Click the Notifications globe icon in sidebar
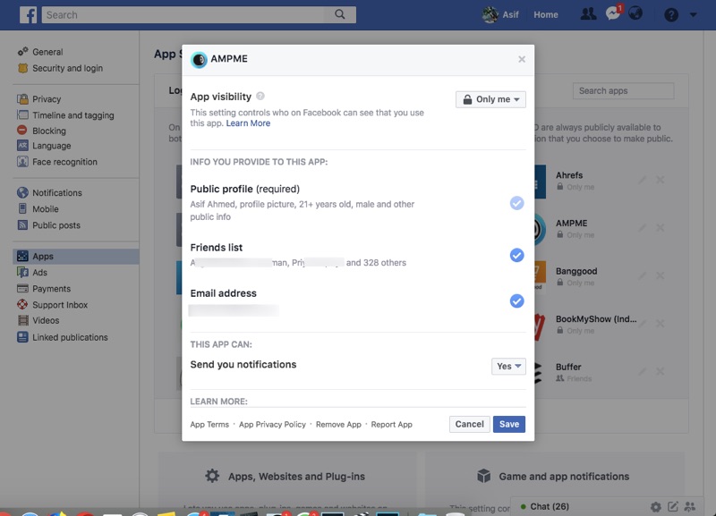The image size is (716, 516). (22, 192)
